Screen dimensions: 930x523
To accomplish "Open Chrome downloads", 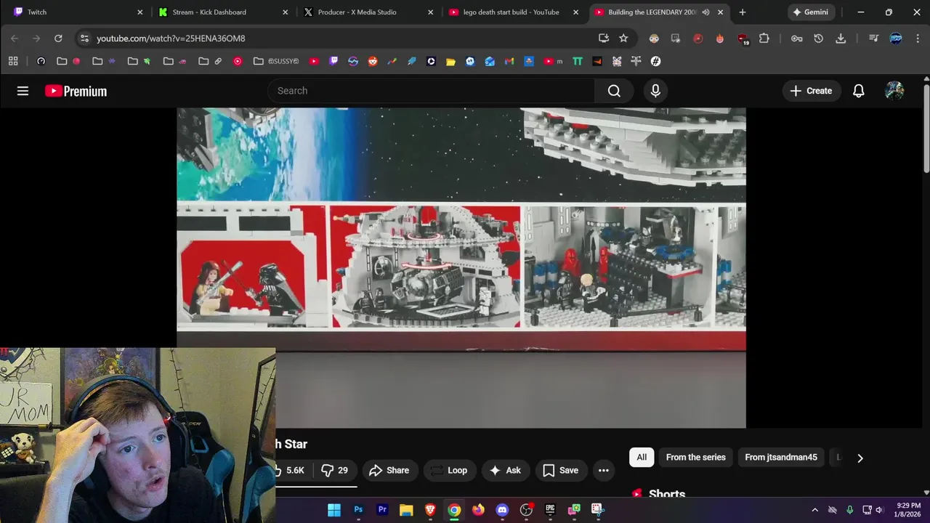I will (x=841, y=38).
